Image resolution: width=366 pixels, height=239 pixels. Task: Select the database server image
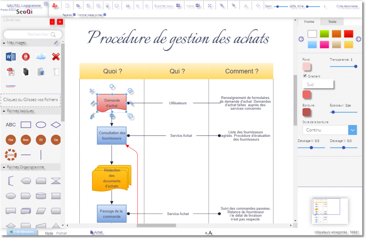(x=41, y=72)
